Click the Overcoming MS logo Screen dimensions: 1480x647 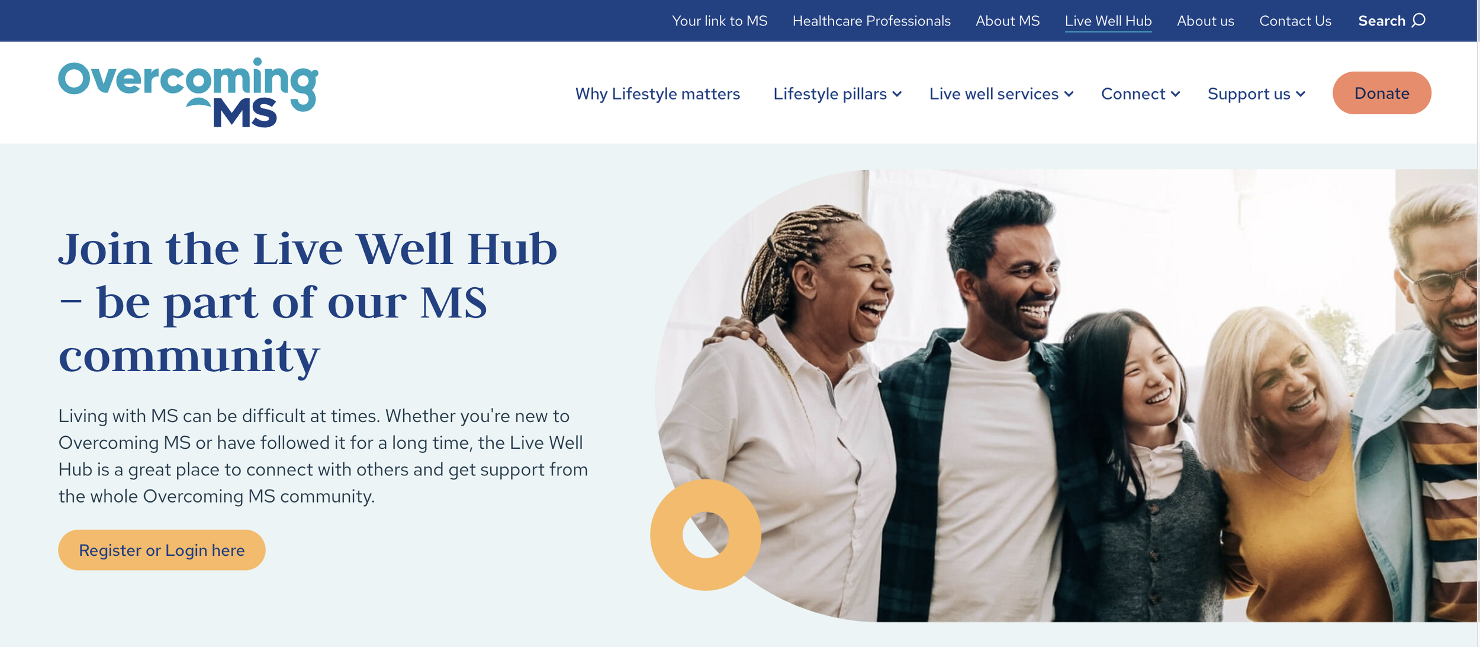[x=188, y=92]
